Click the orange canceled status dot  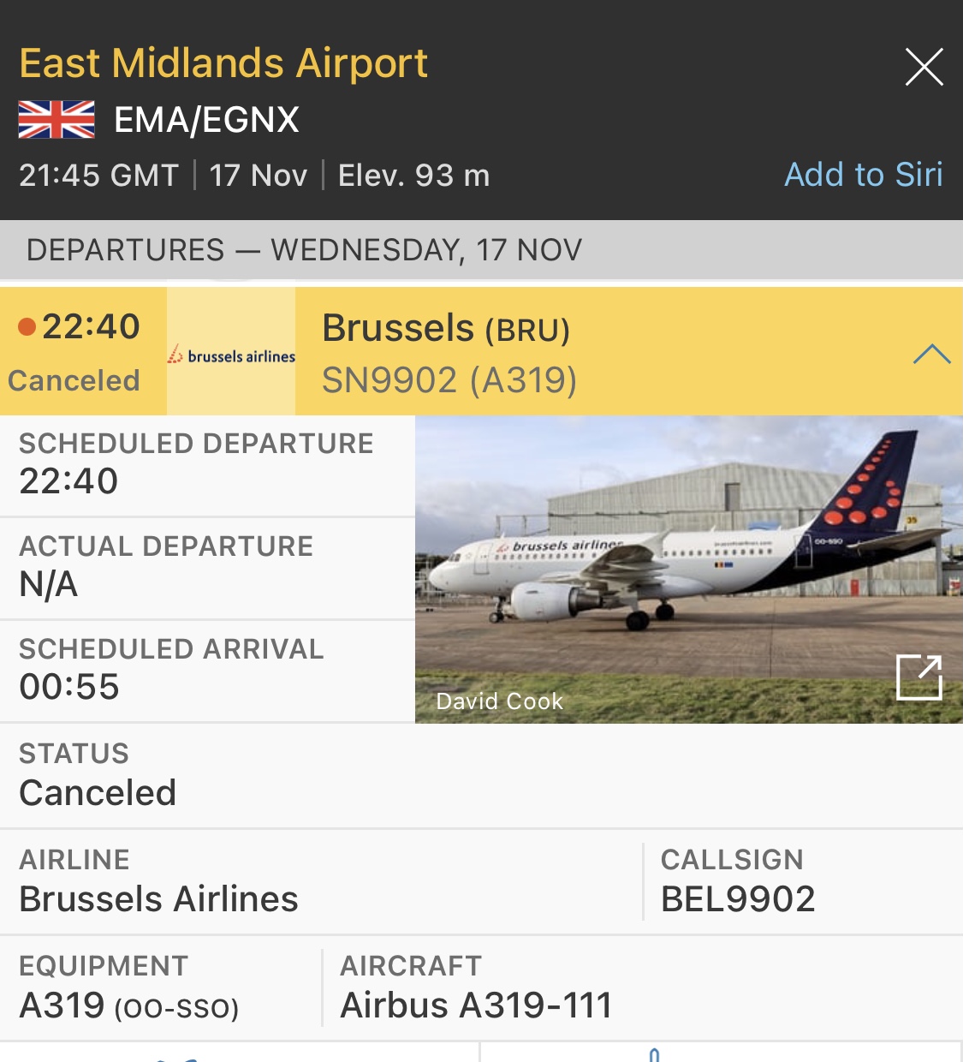27,326
